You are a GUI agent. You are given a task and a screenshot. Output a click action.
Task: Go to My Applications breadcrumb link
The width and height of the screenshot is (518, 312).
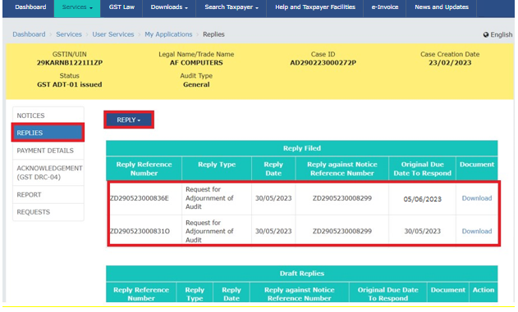[x=168, y=34]
